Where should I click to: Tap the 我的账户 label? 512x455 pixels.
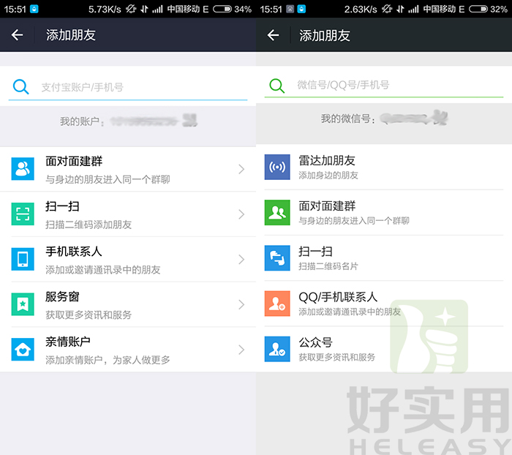82,121
